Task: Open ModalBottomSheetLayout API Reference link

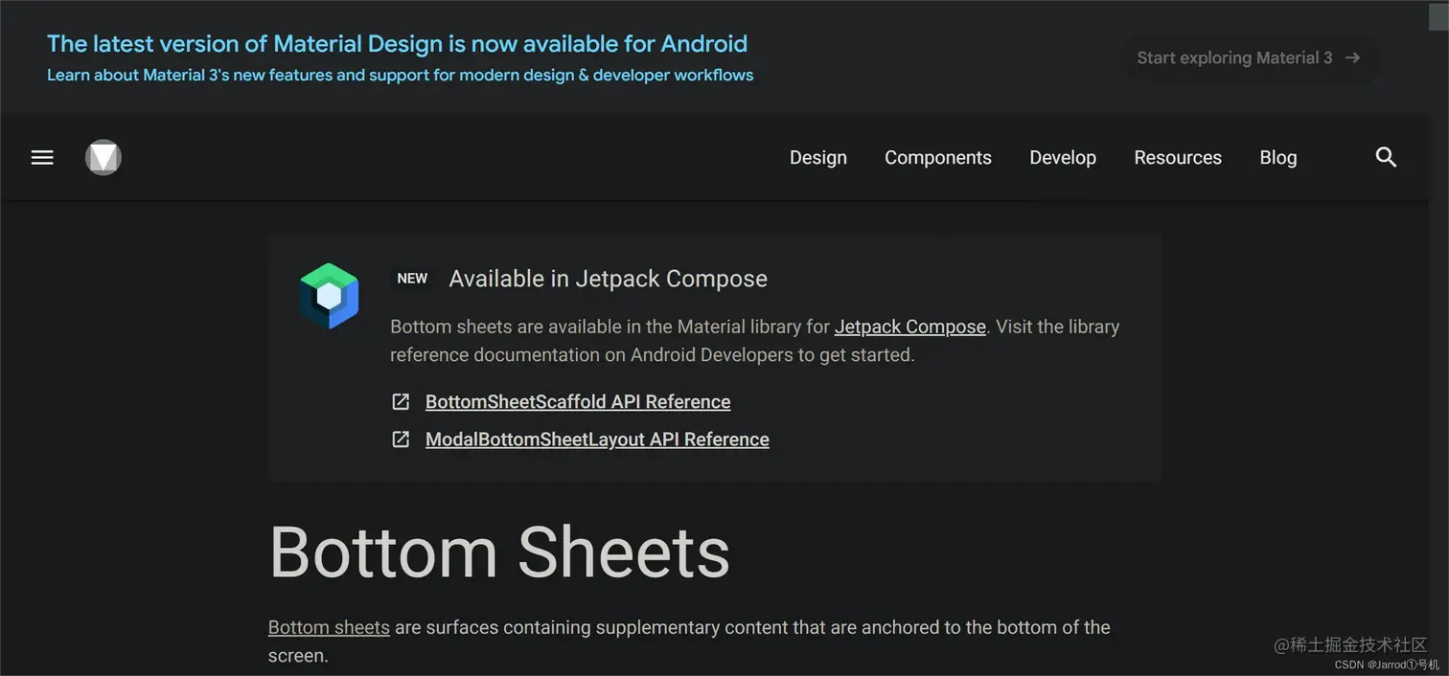Action: (x=597, y=439)
